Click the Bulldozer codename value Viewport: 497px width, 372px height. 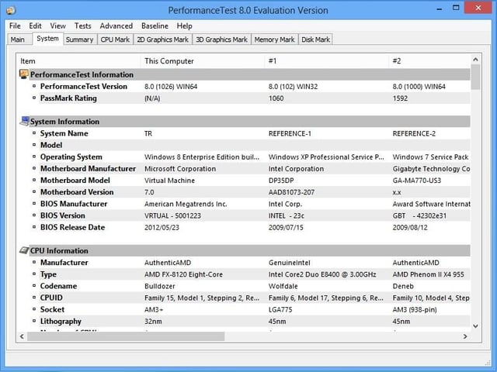(x=159, y=286)
